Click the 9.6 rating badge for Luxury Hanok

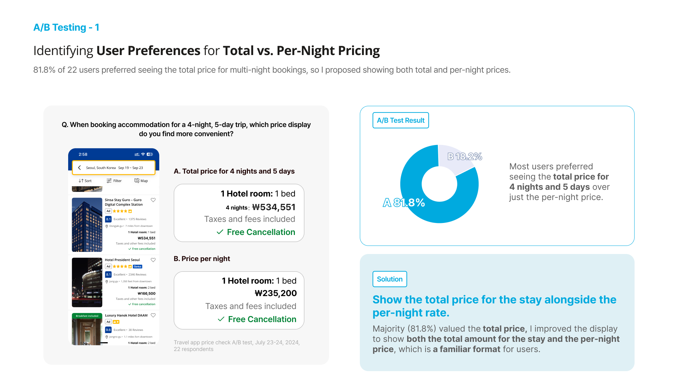(x=108, y=330)
